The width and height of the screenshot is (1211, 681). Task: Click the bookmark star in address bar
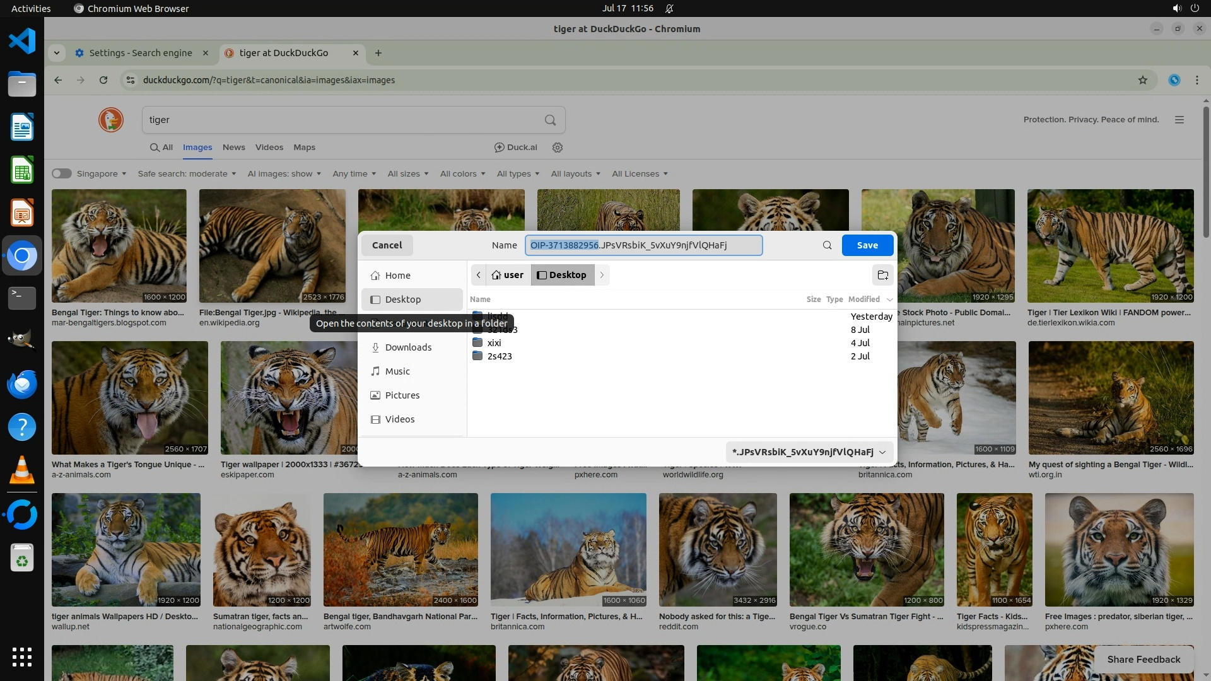point(1142,80)
